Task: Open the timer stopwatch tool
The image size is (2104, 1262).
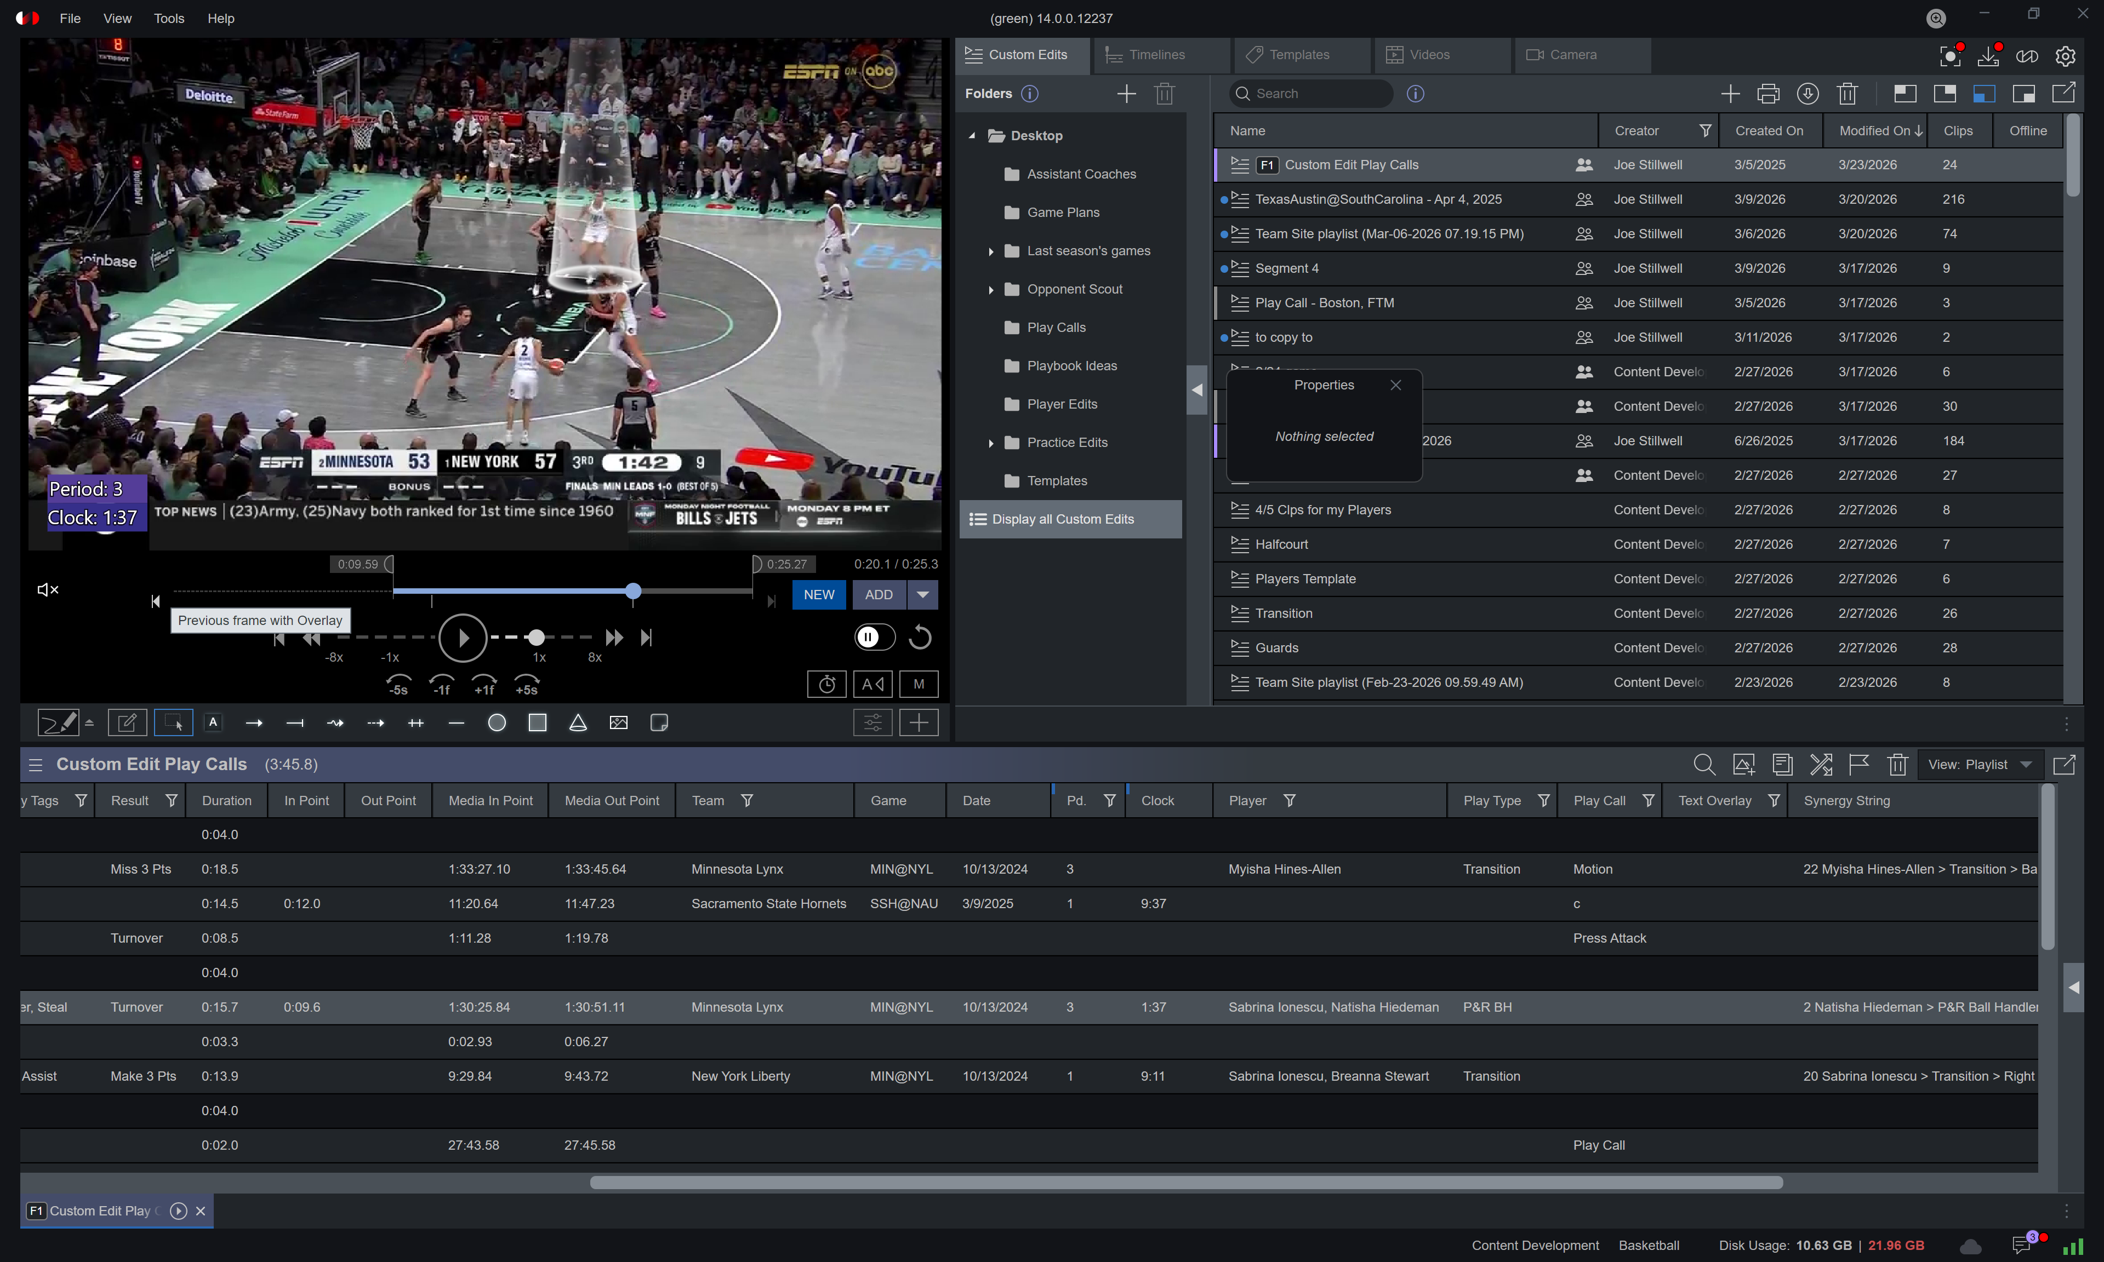Action: click(826, 684)
